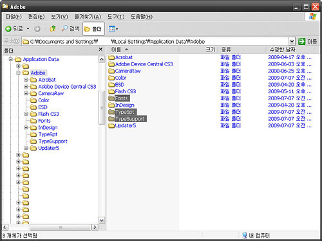Expand the Acrobat tree node
This screenshot has height=241, width=322.
26,80
